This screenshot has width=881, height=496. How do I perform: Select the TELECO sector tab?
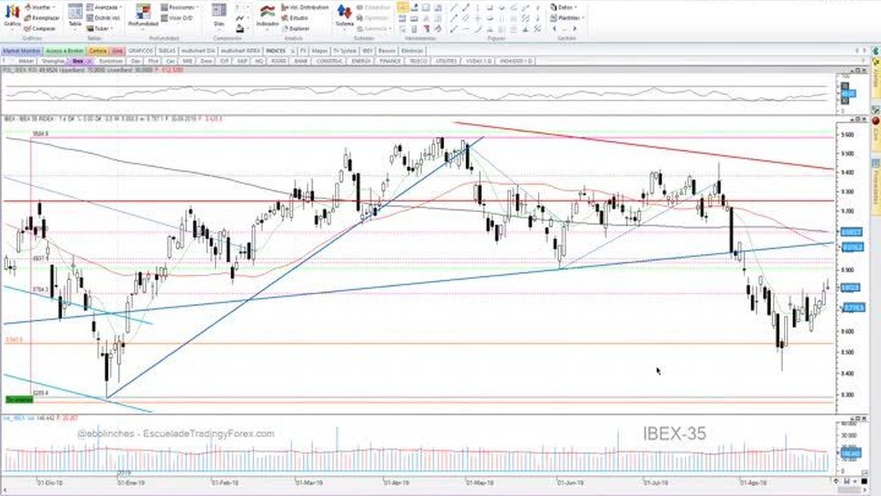419,61
